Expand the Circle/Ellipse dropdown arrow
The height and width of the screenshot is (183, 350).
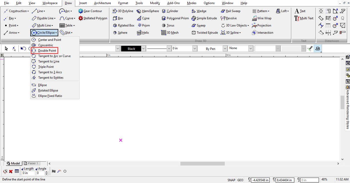click(56, 33)
